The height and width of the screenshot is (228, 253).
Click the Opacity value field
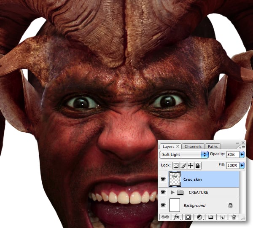pos(232,155)
